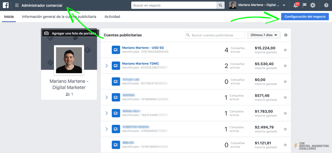Favorite the Mariano Martene - USD SG account star
This screenshot has width=332, height=153.
[285, 50]
